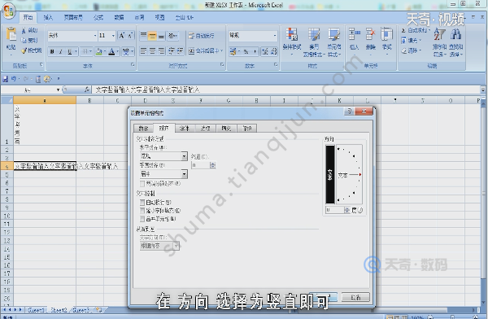
Task: Toggle bold formatting in the ribbon
Action: tap(52, 51)
